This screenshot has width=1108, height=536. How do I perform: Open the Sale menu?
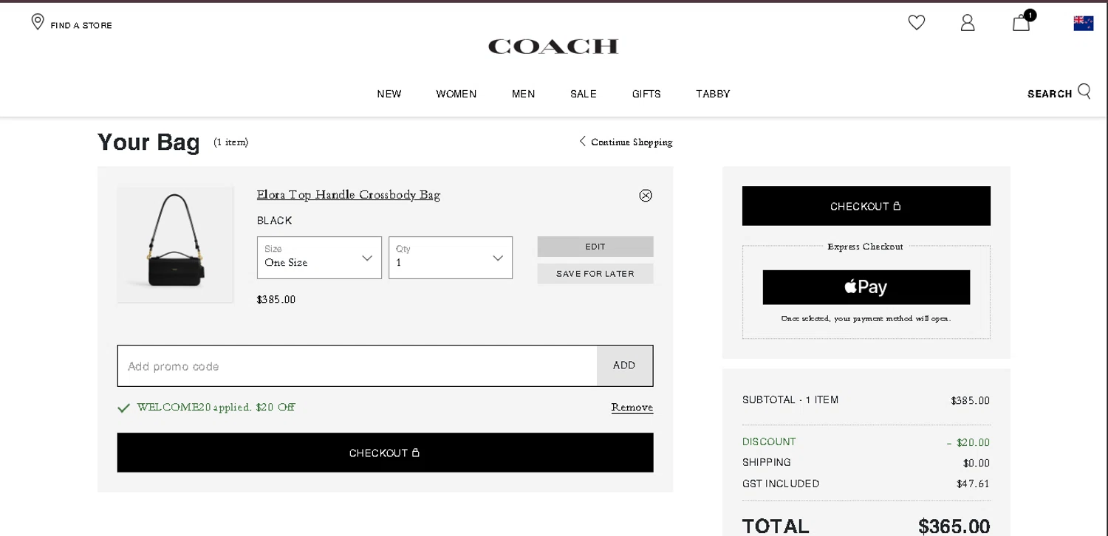(x=584, y=94)
